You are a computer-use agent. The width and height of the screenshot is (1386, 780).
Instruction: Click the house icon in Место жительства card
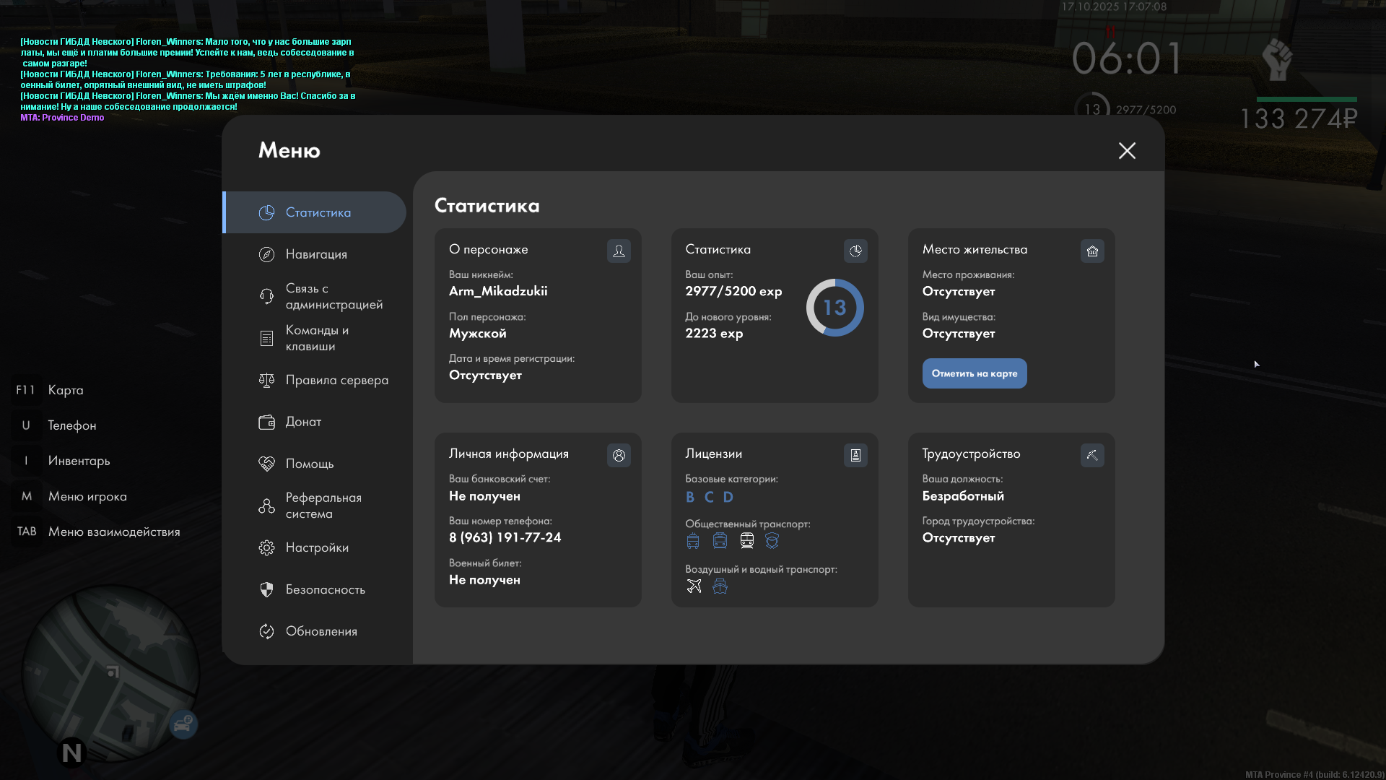pyautogui.click(x=1092, y=251)
